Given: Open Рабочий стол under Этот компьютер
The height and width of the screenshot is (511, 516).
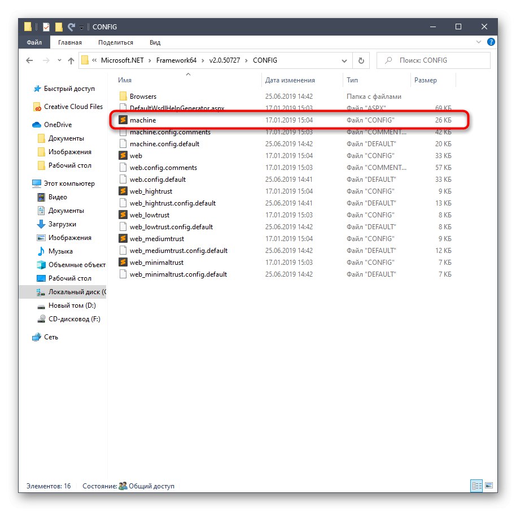Looking at the screenshot, I should click(x=64, y=278).
